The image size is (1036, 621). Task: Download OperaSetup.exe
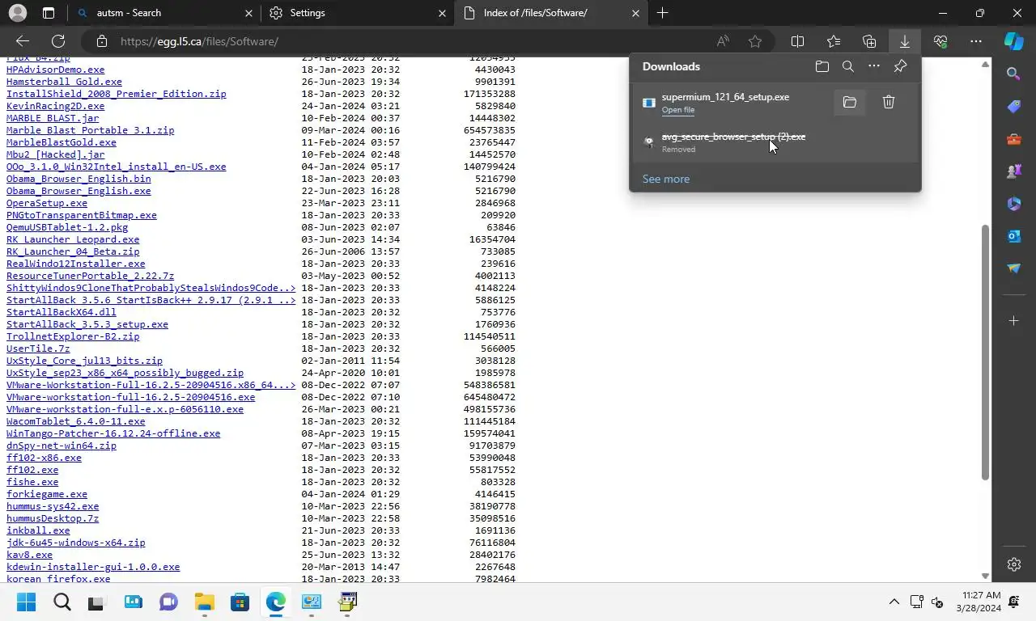tap(47, 203)
